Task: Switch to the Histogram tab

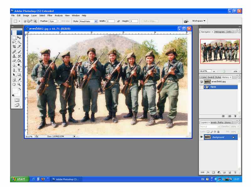Action: click(220, 32)
